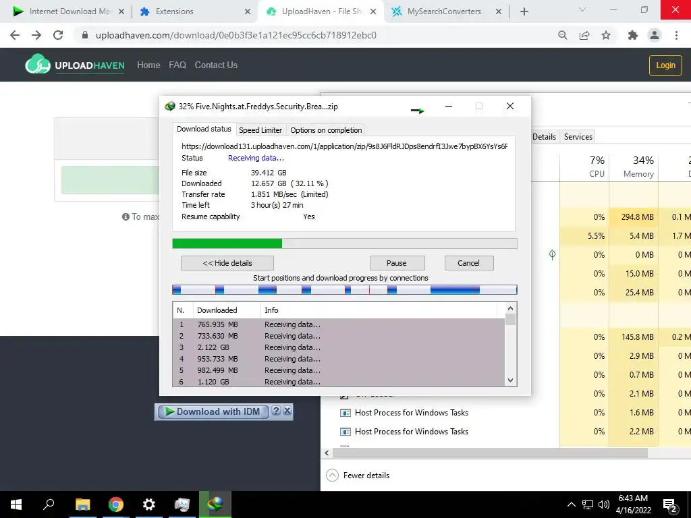Open the Task Manager taskbar icon
The image size is (691, 518).
coord(182,505)
